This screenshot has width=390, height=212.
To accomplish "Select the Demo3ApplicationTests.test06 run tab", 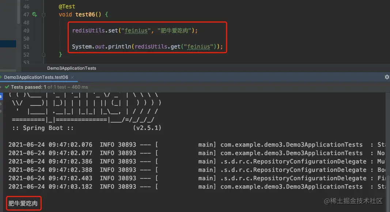I will pyautogui.click(x=36, y=77).
